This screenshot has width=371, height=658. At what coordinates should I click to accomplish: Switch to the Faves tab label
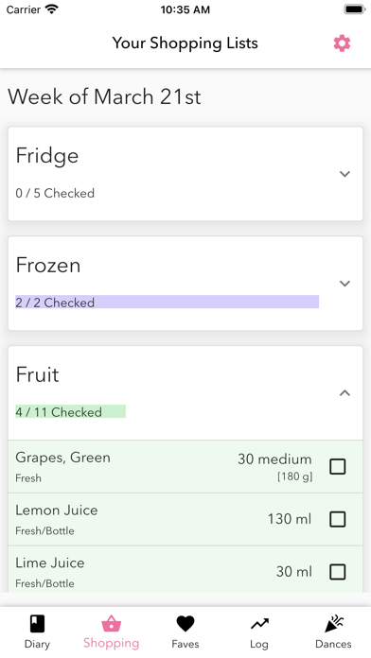pos(185,644)
